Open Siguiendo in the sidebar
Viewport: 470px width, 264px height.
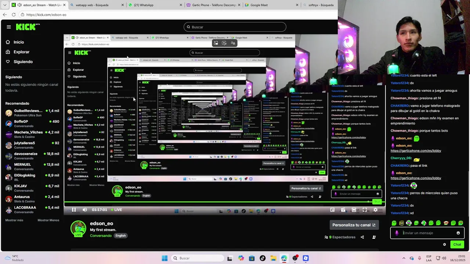click(x=19, y=62)
